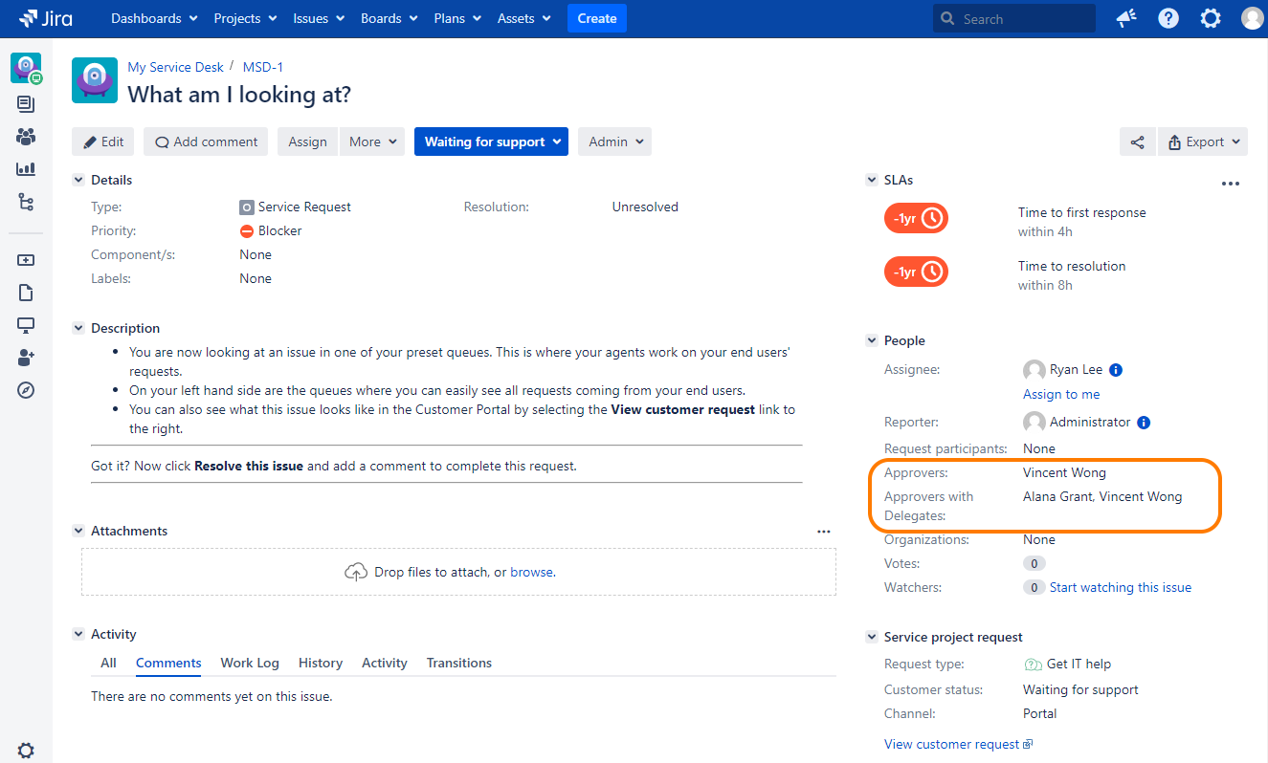This screenshot has width=1268, height=763.
Task: Open the reports chart icon in sidebar
Action: tap(26, 169)
